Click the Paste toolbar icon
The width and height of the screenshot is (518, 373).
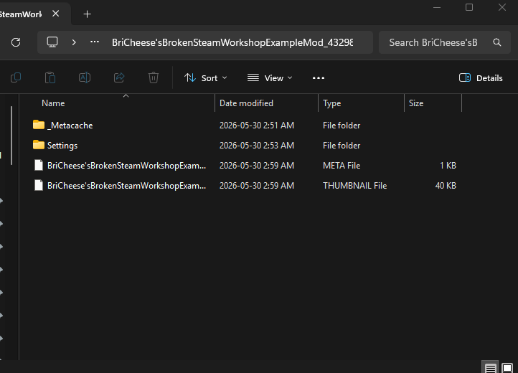pyautogui.click(x=50, y=77)
